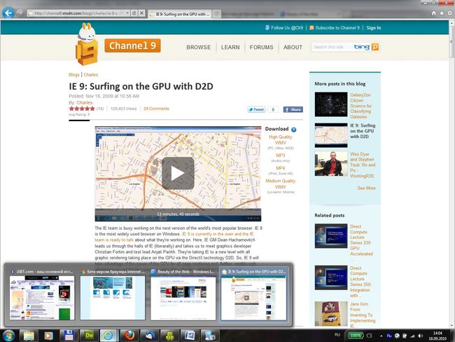The width and height of the screenshot is (455, 342).
Task: Open the LEARN navigation menu
Action: (x=230, y=47)
